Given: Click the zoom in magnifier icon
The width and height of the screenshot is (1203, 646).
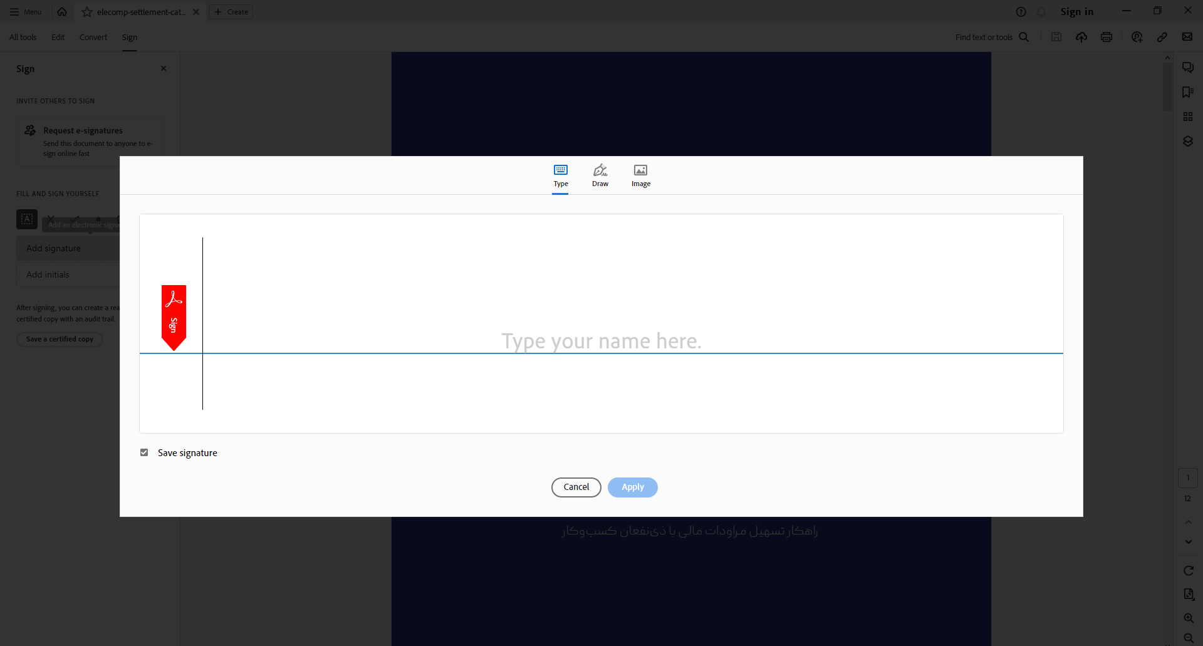Looking at the screenshot, I should pyautogui.click(x=1189, y=618).
